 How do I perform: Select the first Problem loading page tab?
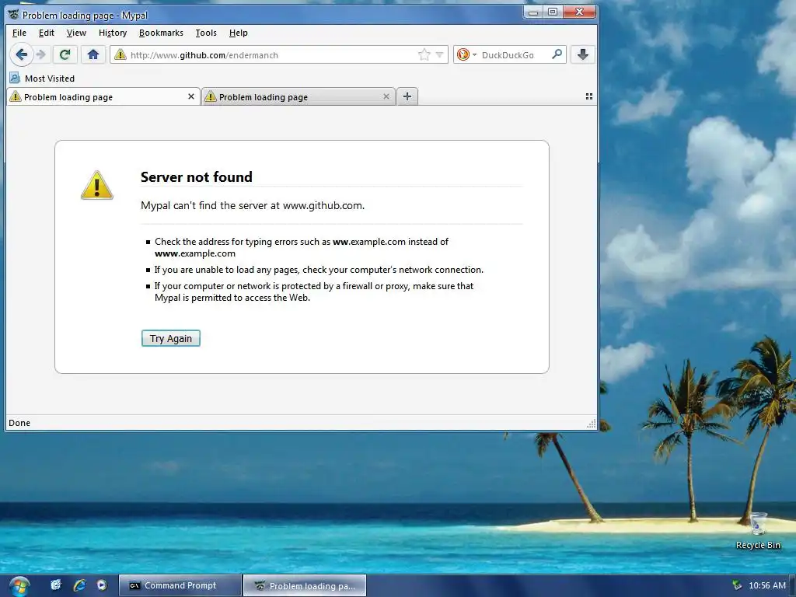103,97
